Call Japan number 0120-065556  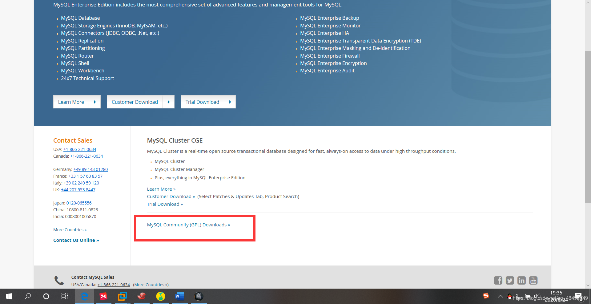click(79, 203)
